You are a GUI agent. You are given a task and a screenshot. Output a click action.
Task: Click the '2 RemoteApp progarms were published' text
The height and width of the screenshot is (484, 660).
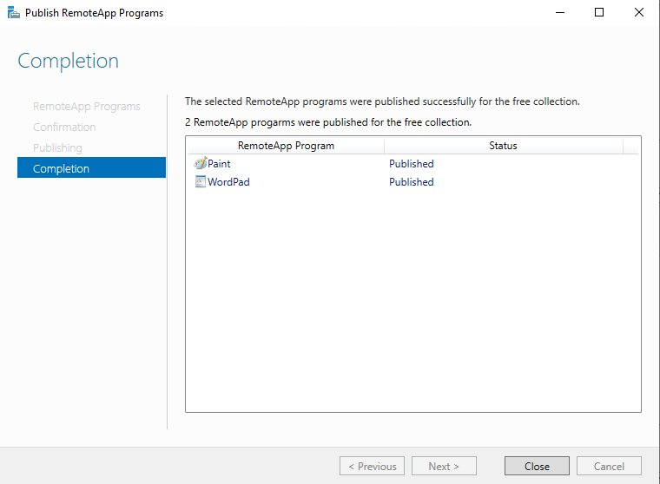pos(328,122)
